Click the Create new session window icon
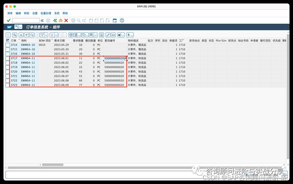 pyautogui.click(x=115, y=21)
